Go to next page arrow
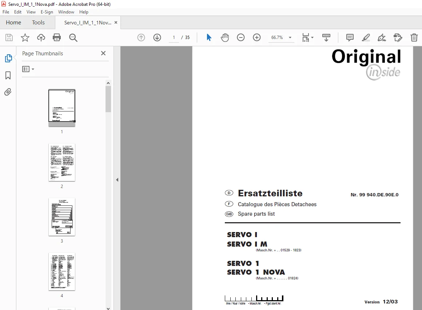This screenshot has width=422, height=310. [x=157, y=38]
